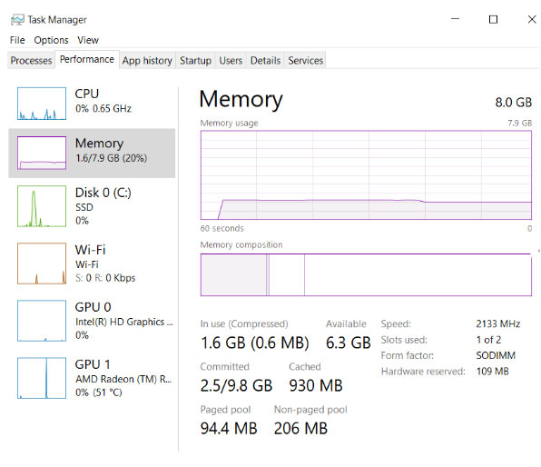Go to the Startup tab
This screenshot has height=467, width=541.
(196, 61)
